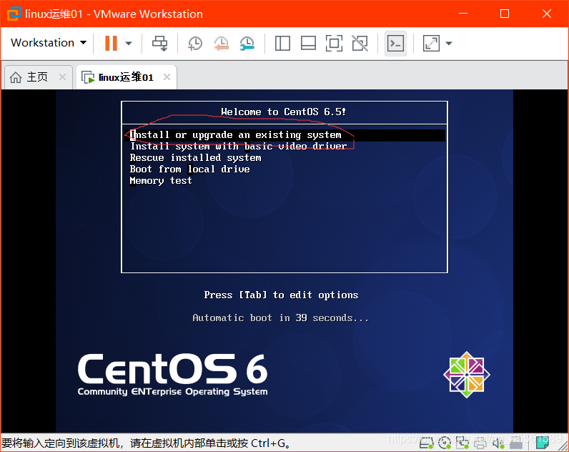Click the printer status icon
The width and height of the screenshot is (569, 452).
(480, 443)
